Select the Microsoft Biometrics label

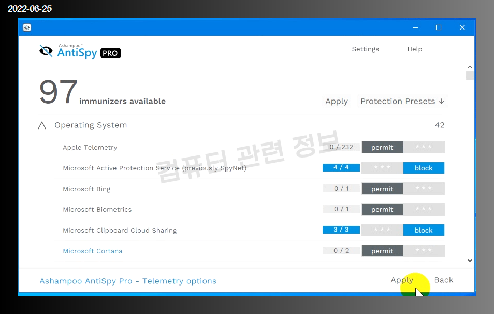pos(97,210)
